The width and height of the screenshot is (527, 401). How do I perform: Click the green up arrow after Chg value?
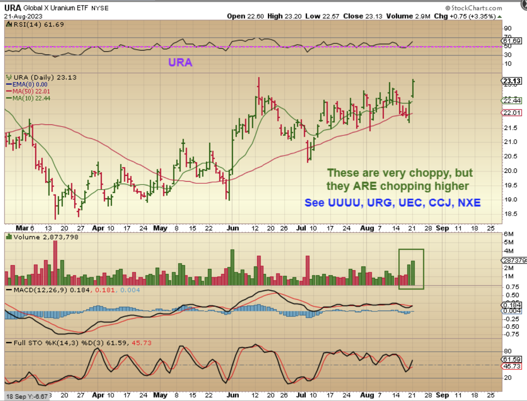pyautogui.click(x=500, y=16)
